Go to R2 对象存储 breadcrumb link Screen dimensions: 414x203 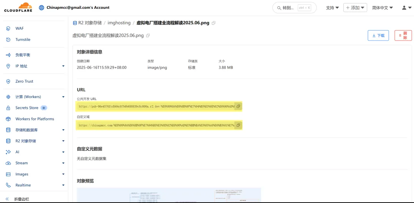tap(90, 23)
